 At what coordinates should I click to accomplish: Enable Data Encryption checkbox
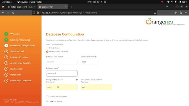[x=47, y=97]
